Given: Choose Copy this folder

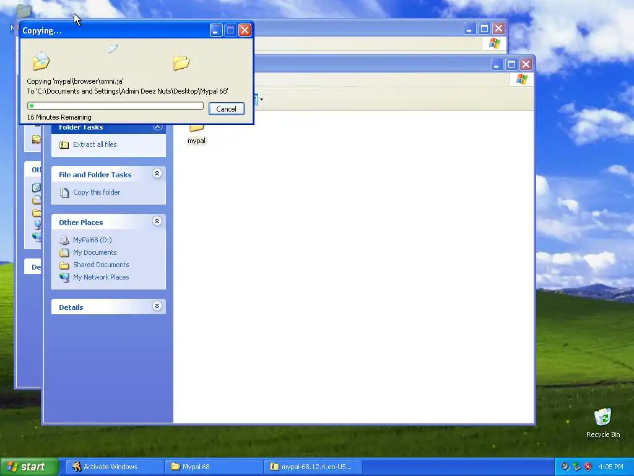Looking at the screenshot, I should (x=96, y=192).
